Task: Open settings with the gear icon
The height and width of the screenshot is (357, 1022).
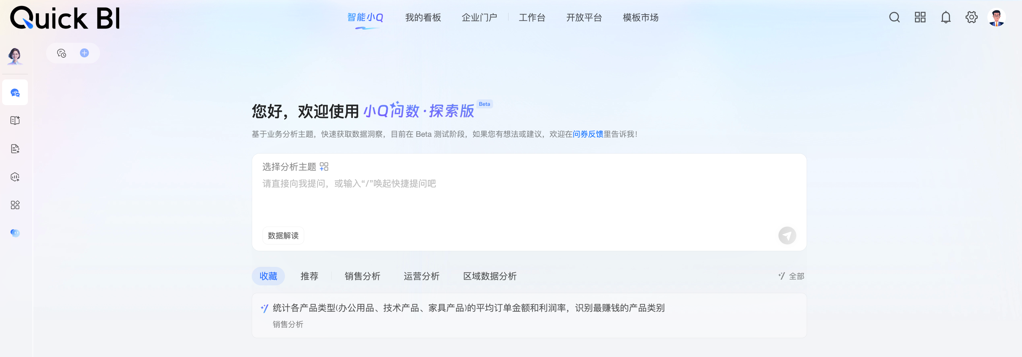Action: [x=972, y=17]
